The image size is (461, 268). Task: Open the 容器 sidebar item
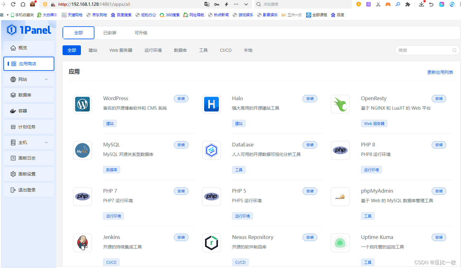29,111
